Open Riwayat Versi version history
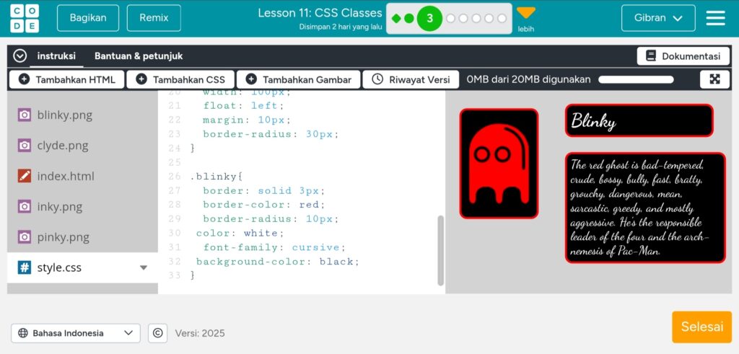The image size is (739, 354). 411,79
